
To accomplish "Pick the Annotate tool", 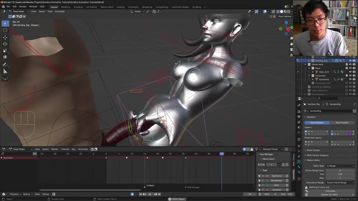I will coord(5,64).
